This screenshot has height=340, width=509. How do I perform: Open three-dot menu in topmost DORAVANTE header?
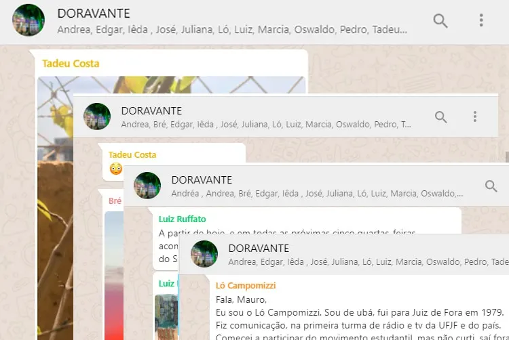tap(481, 20)
